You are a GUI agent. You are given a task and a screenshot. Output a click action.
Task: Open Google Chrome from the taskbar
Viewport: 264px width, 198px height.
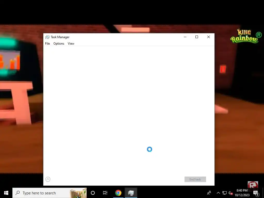[118, 193]
